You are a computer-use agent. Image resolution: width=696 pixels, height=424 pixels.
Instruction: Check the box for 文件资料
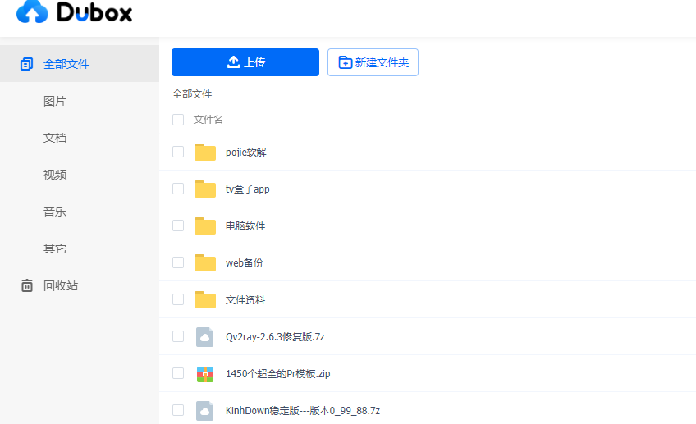(178, 299)
